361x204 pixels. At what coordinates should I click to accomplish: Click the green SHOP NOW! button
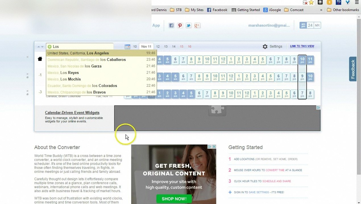pos(174,199)
